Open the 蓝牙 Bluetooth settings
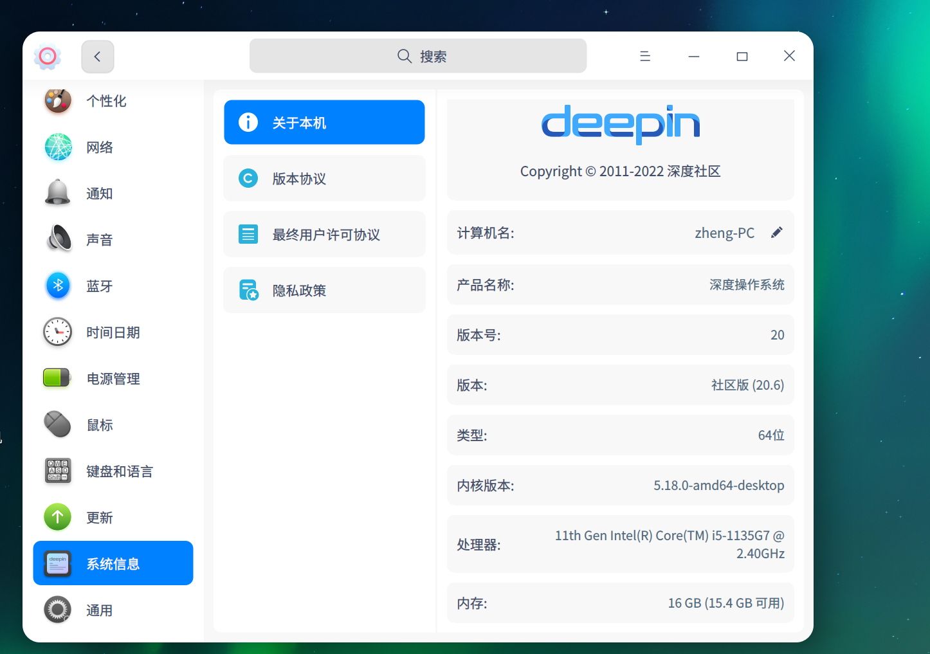The image size is (930, 654). click(100, 286)
